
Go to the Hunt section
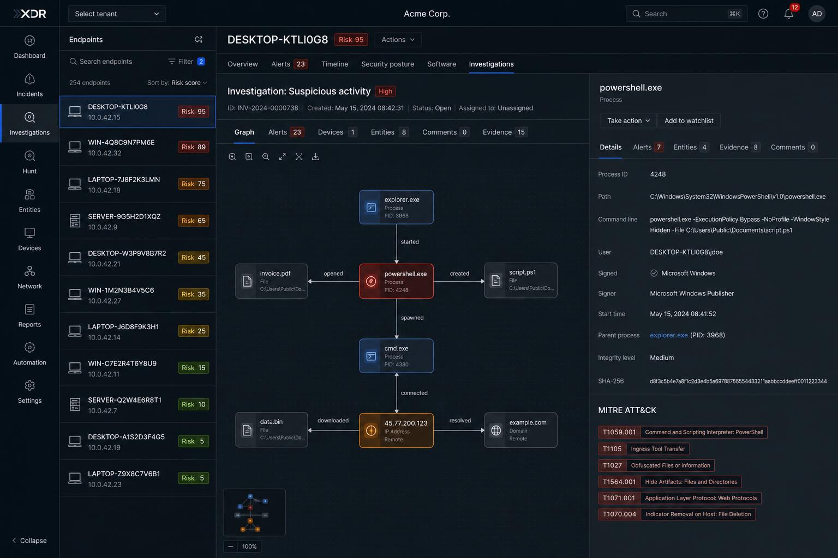point(29,162)
